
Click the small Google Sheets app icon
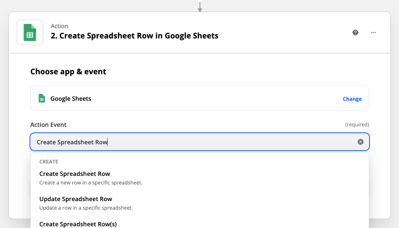point(42,99)
